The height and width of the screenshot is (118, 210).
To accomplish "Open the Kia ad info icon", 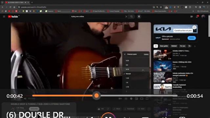I will tap(194, 28).
